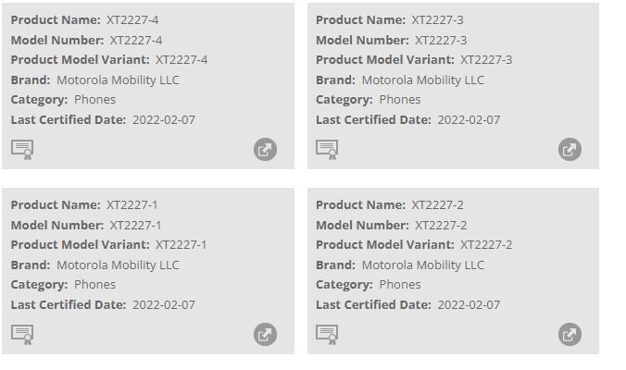This screenshot has width=626, height=370.
Task: Open certificate icon on the XT2227-4 card
Action: (22, 149)
